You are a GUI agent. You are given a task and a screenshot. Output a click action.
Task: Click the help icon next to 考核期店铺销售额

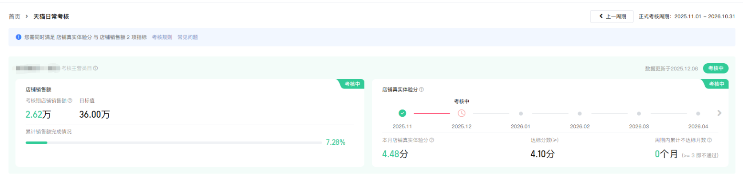pos(70,100)
